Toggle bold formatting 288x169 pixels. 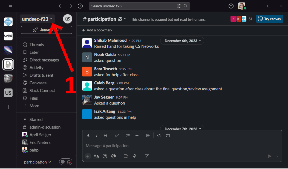tap(88, 136)
